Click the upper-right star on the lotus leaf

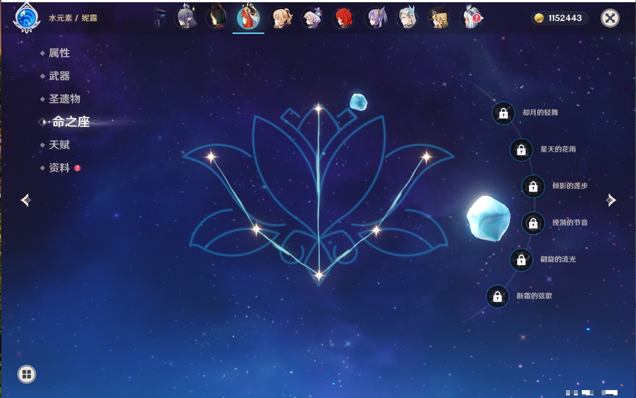pyautogui.click(x=426, y=157)
